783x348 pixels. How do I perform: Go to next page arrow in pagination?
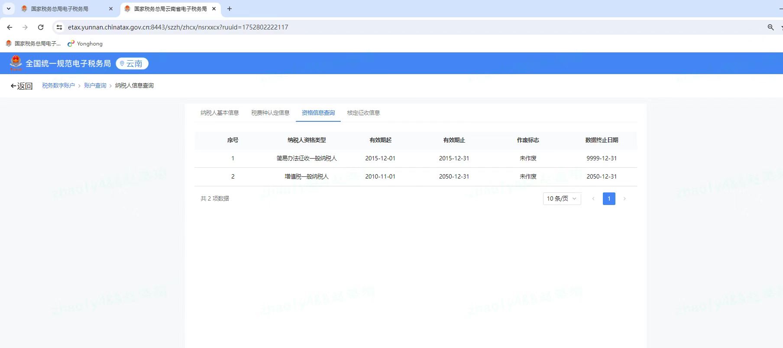coord(624,198)
